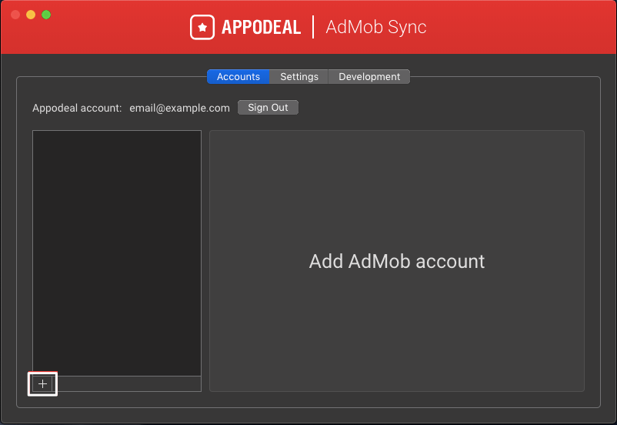Click the "Appodeal account:" label
This screenshot has width=617, height=425.
77,108
